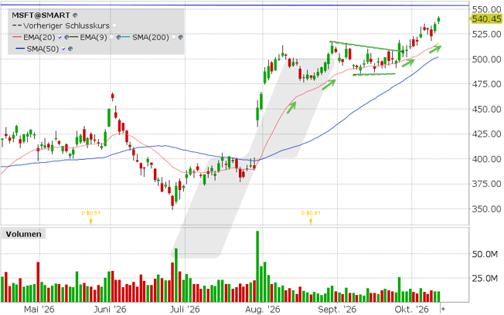Click the green EMA(9) line swatch
Image resolution: width=504 pixels, height=315 pixels.
73,37
